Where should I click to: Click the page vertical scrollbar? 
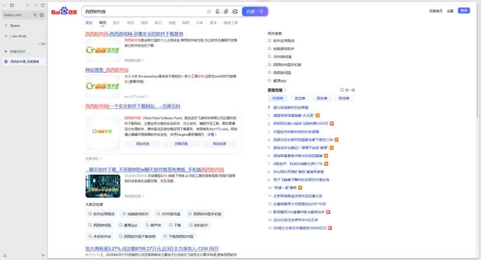[x=477, y=61]
